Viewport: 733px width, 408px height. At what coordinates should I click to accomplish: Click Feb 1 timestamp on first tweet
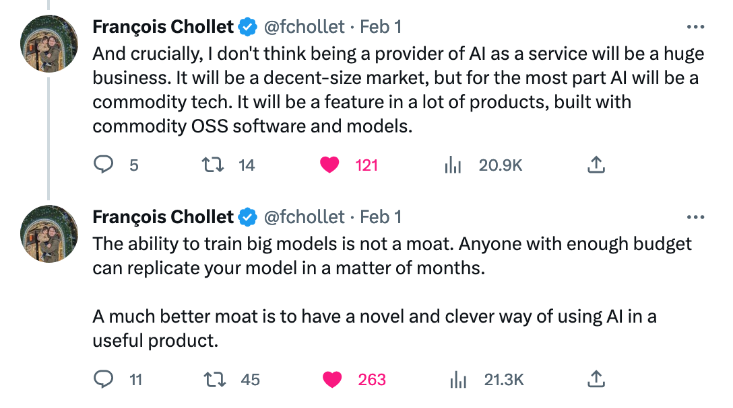[381, 27]
